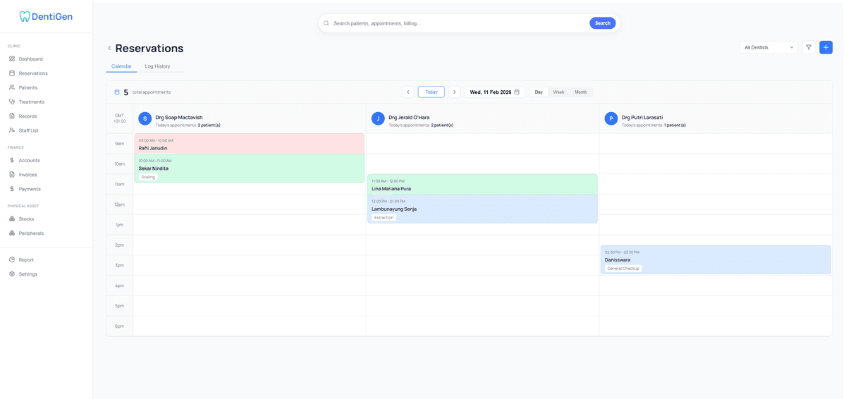The width and height of the screenshot is (846, 399).
Task: Focus the search patients, appointments input
Action: tap(458, 23)
